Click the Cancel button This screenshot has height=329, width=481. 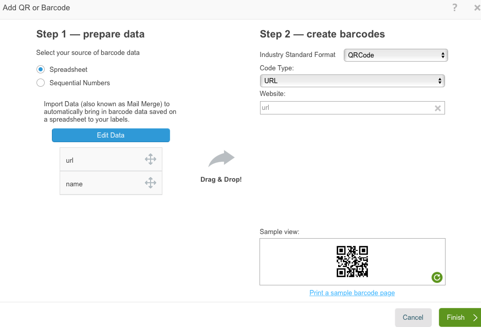[x=413, y=317]
